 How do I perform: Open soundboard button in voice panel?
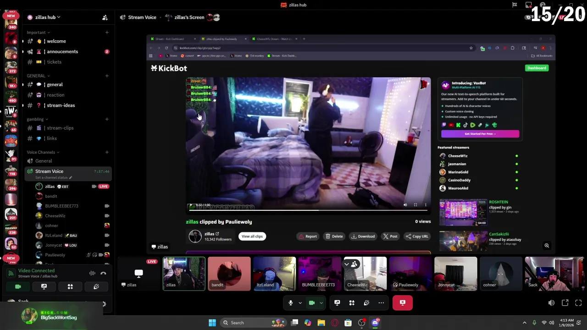(96, 286)
